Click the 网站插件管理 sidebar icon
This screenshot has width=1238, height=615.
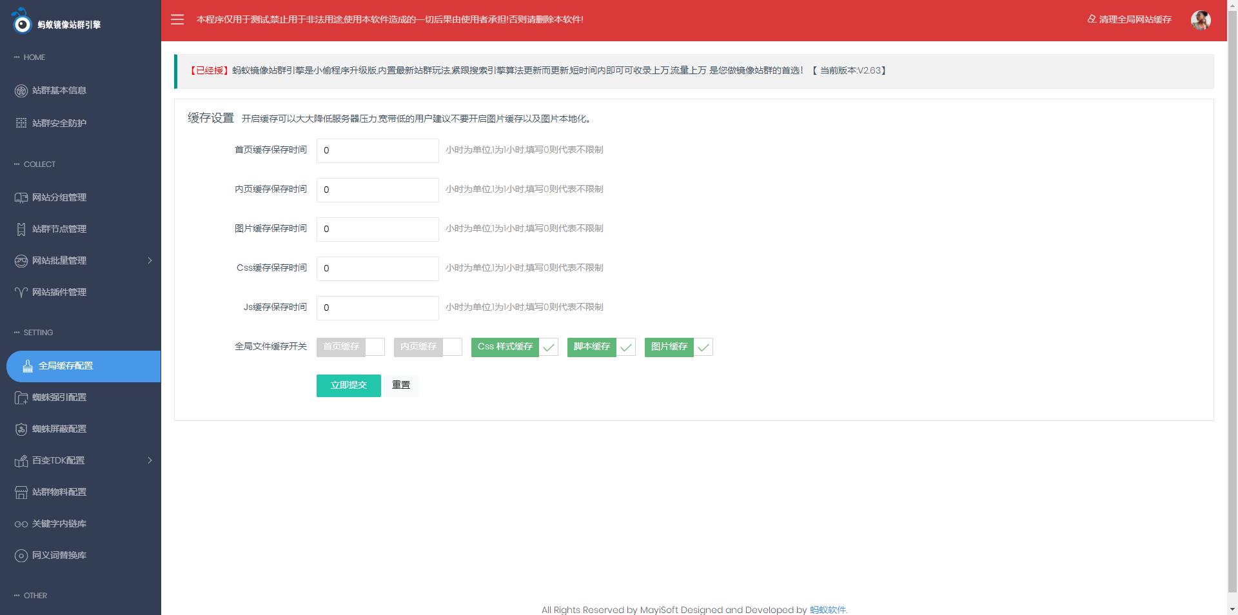pyautogui.click(x=21, y=293)
